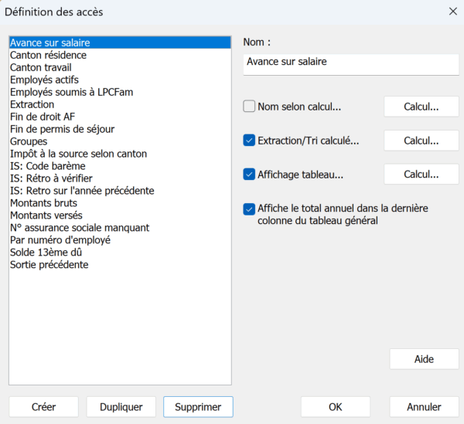The width and height of the screenshot is (464, 424).
Task: Click Calcul button beside 'Nom selon calcul'
Action: coord(421,107)
